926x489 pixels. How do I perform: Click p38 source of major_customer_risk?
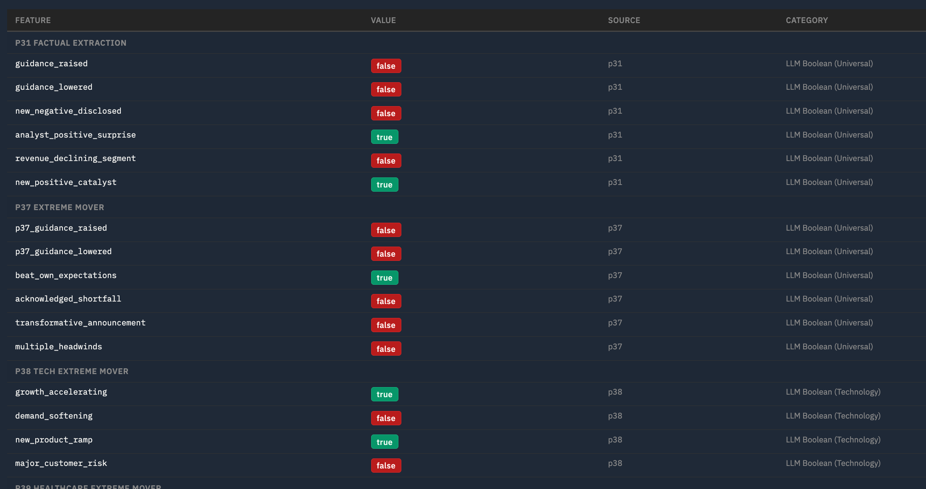pyautogui.click(x=615, y=463)
